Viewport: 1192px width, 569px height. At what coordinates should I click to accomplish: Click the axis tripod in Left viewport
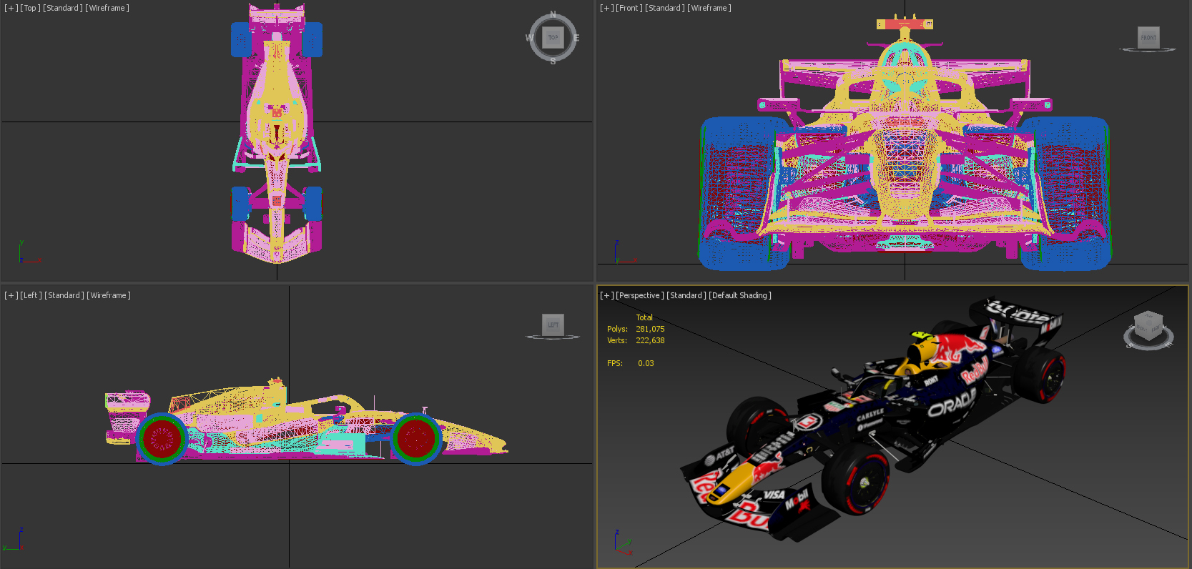coord(14,540)
